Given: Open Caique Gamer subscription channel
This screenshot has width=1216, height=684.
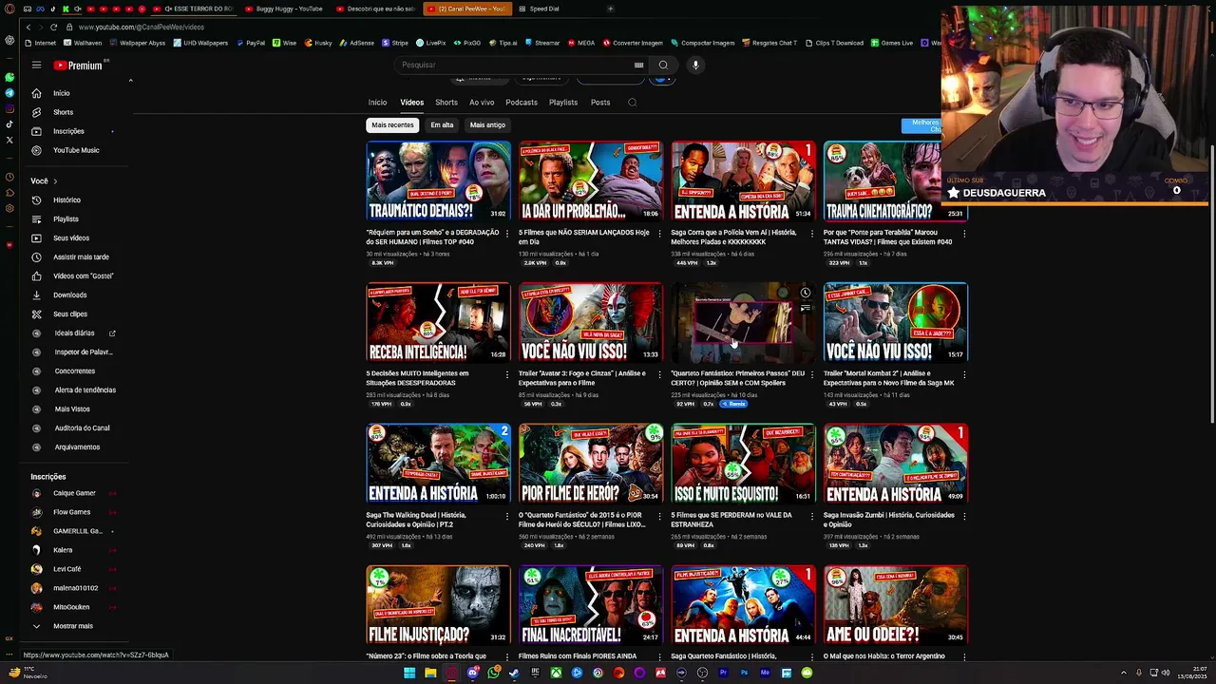Looking at the screenshot, I should point(74,493).
